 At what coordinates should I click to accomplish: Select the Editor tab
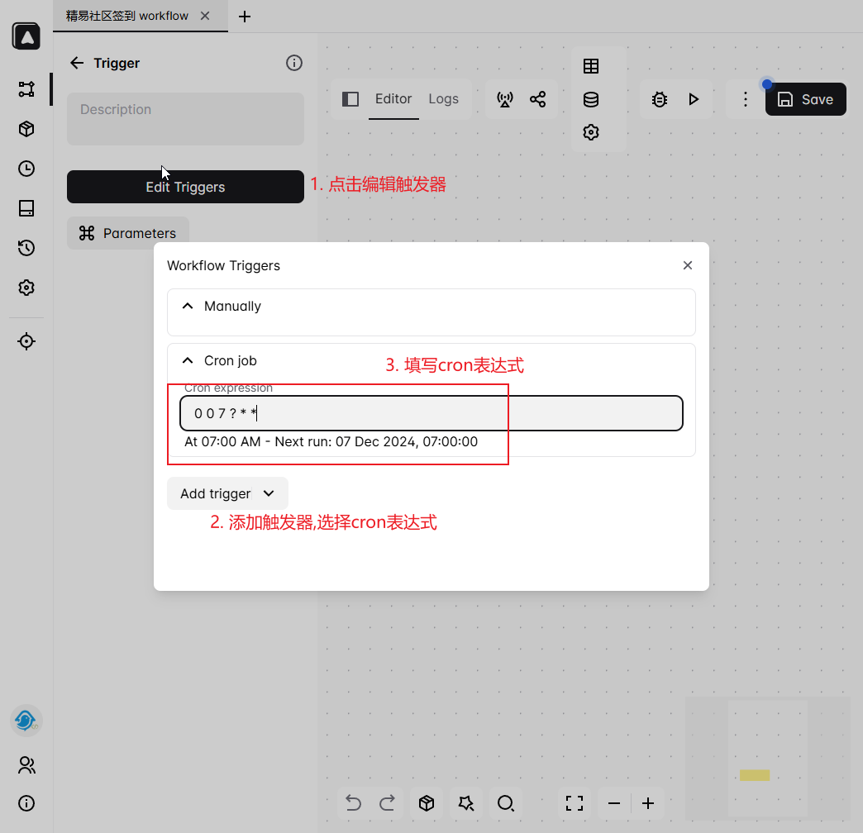pyautogui.click(x=393, y=99)
